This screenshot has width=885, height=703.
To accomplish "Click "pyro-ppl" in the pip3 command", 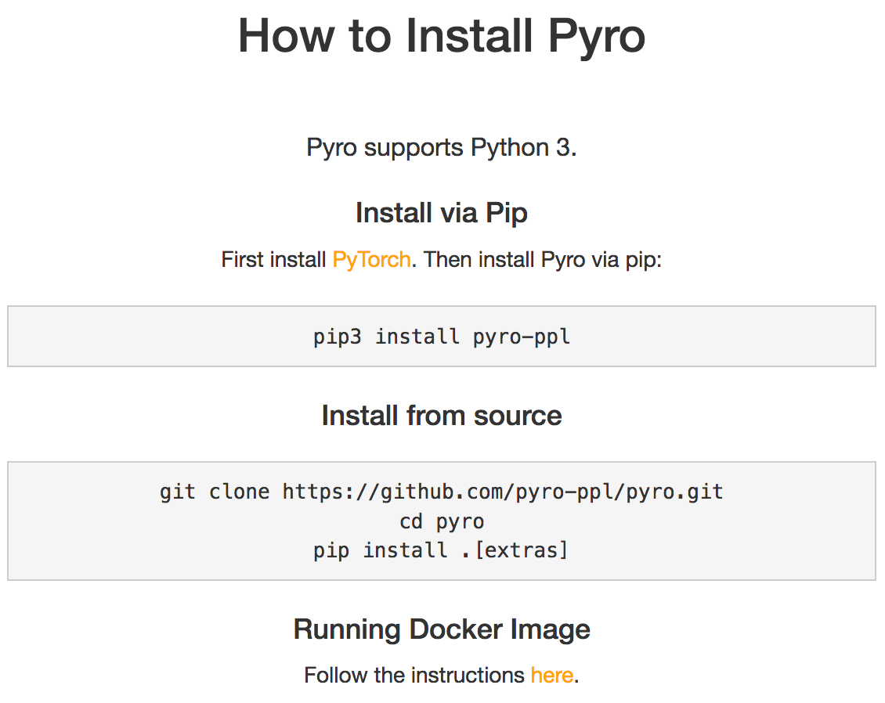I will tap(522, 337).
